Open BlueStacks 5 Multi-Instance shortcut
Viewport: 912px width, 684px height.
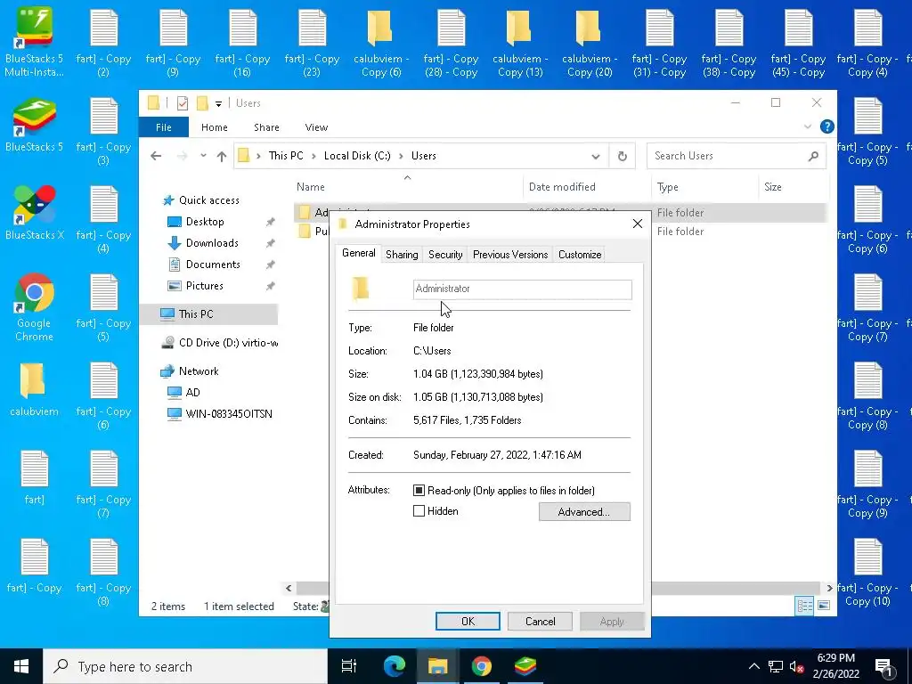(x=34, y=42)
